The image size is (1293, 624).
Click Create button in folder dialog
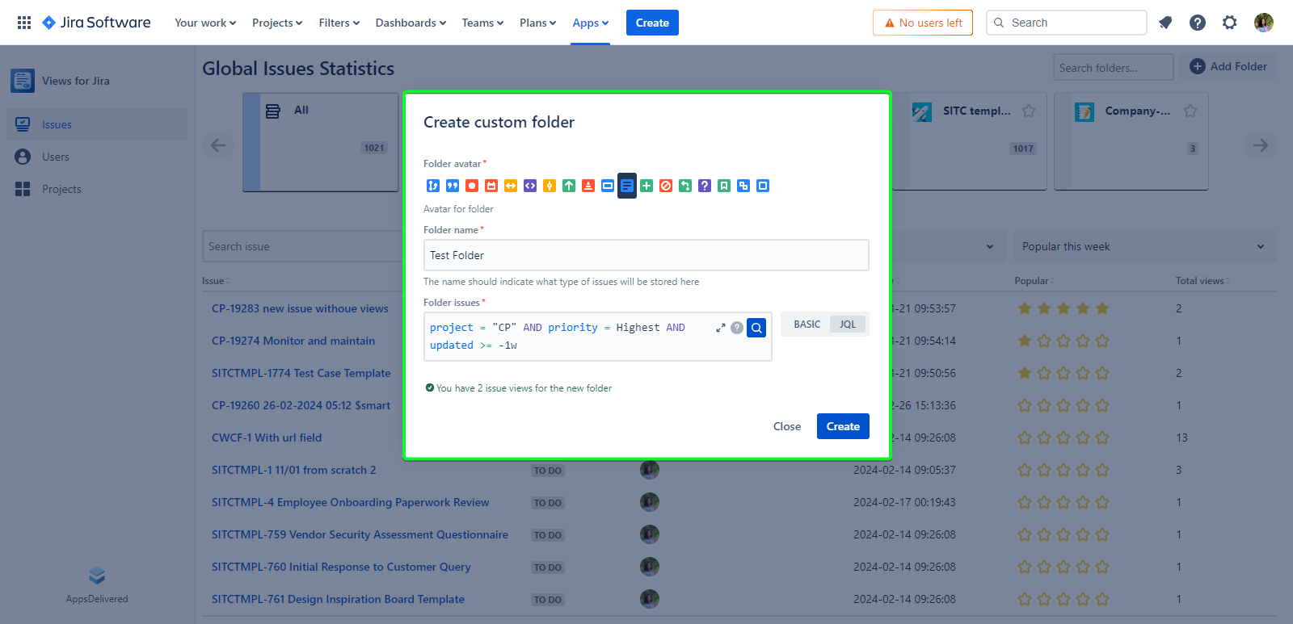(842, 426)
